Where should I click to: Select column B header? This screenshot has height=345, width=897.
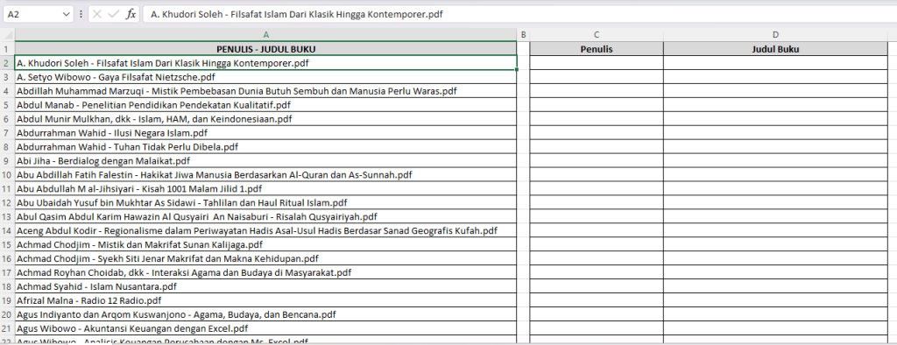pos(523,36)
